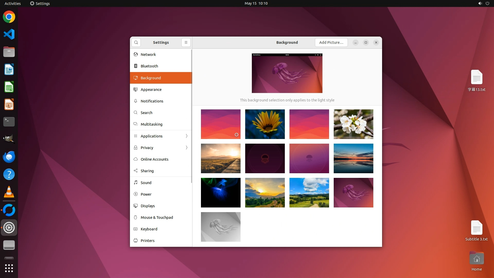Choose the white cherry blossom wallpaper

353,124
